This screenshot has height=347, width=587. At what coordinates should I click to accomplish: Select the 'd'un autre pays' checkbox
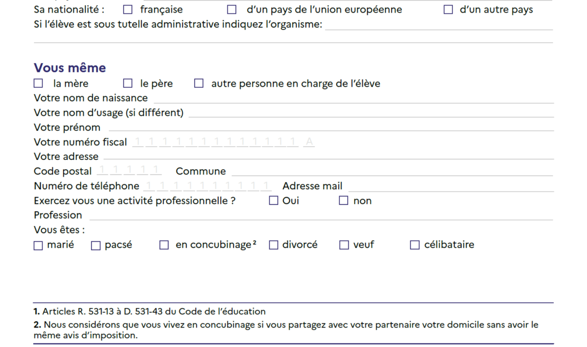tap(448, 9)
